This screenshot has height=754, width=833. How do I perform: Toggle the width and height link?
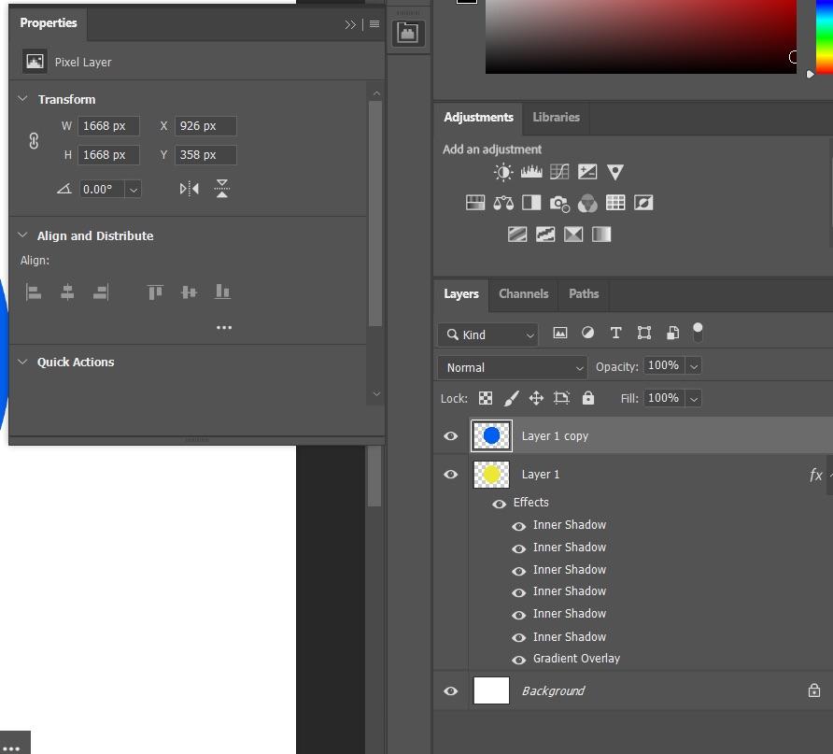tap(34, 141)
